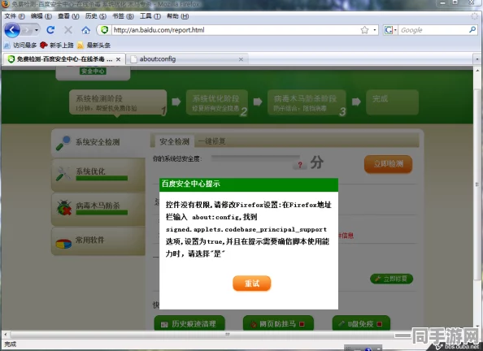
Task: Close the 百度安全中心 tab
Action: [118, 59]
